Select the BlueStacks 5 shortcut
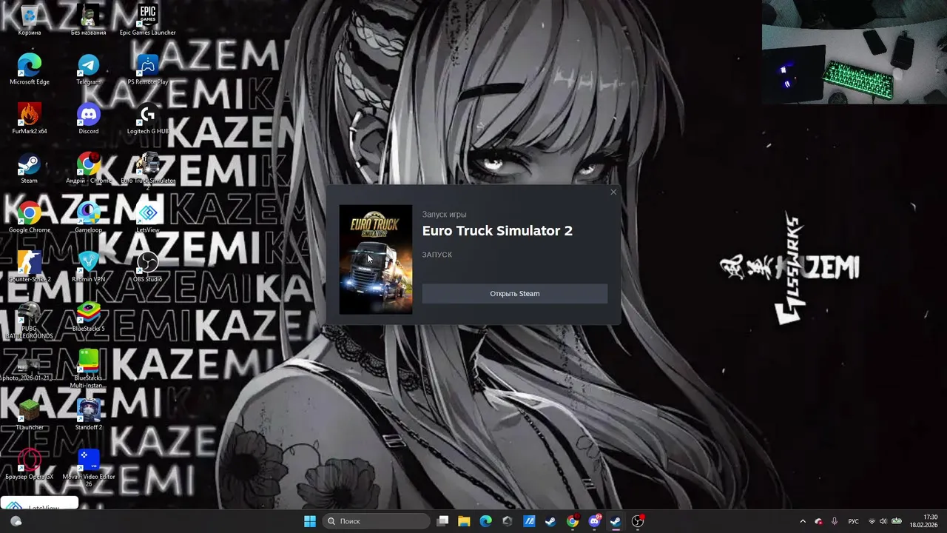Screen dimensions: 947x533 coord(88,316)
